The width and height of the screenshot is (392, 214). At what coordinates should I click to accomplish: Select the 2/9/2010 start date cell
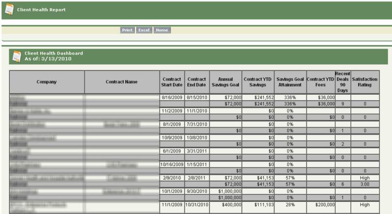point(172,178)
